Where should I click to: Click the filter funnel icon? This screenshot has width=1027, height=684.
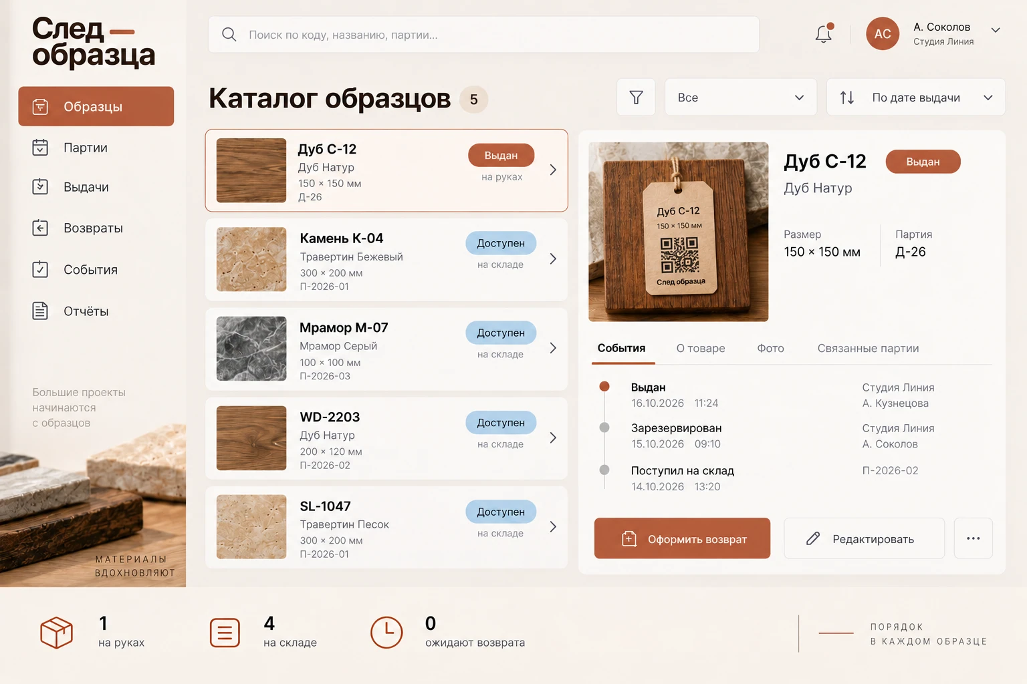636,98
